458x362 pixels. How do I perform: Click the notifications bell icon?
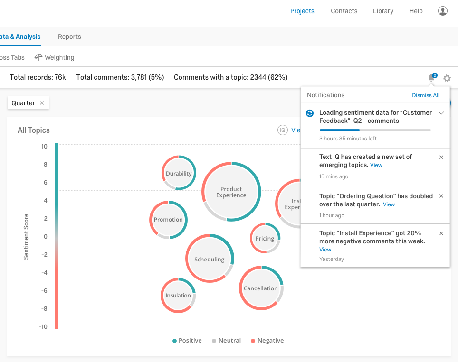[x=431, y=78]
